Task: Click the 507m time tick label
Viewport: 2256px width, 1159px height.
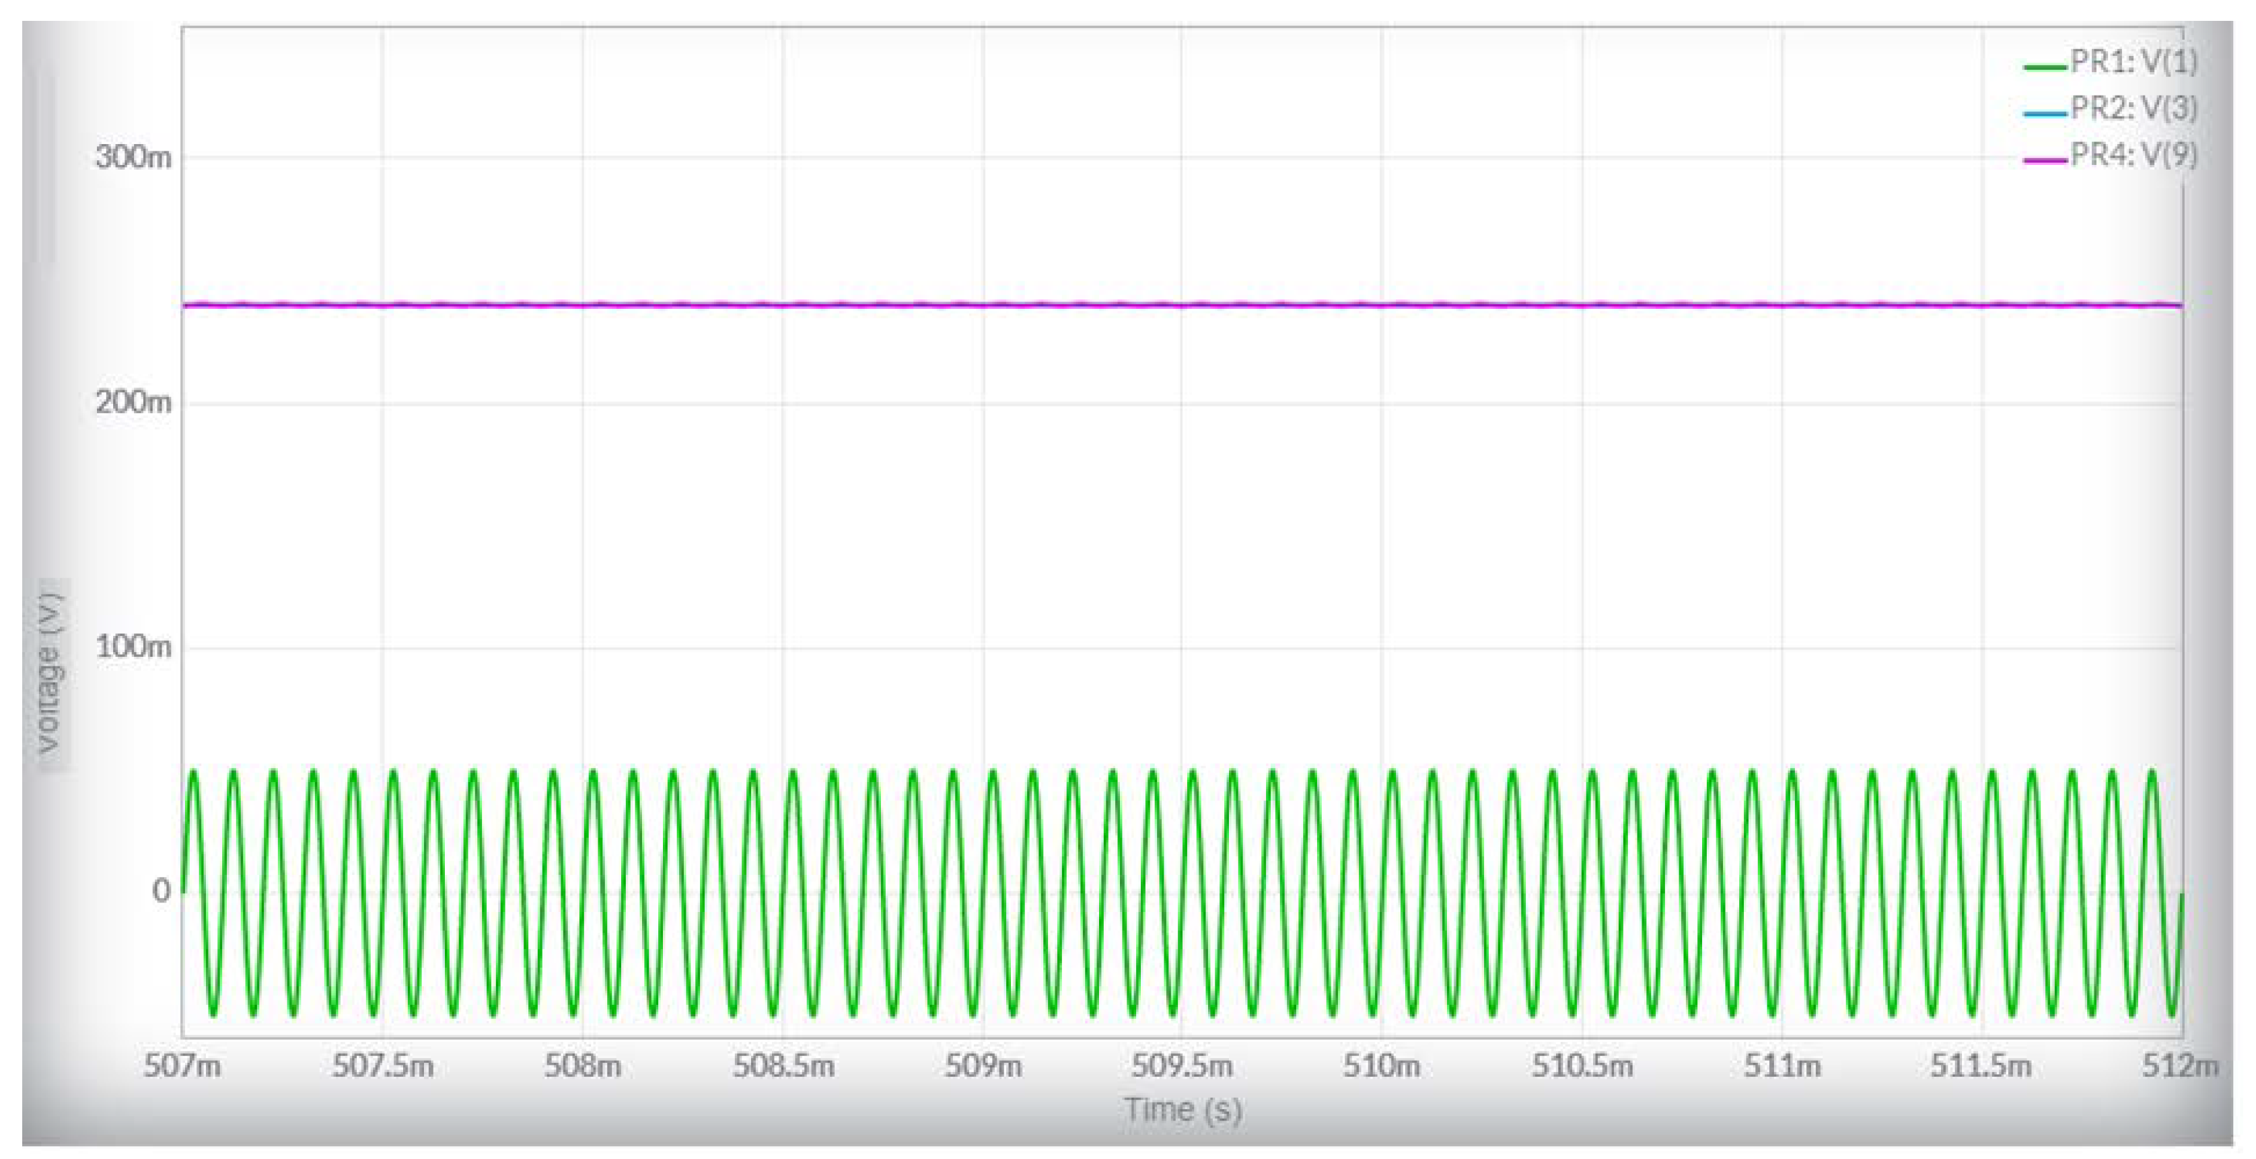Action: (x=182, y=1066)
